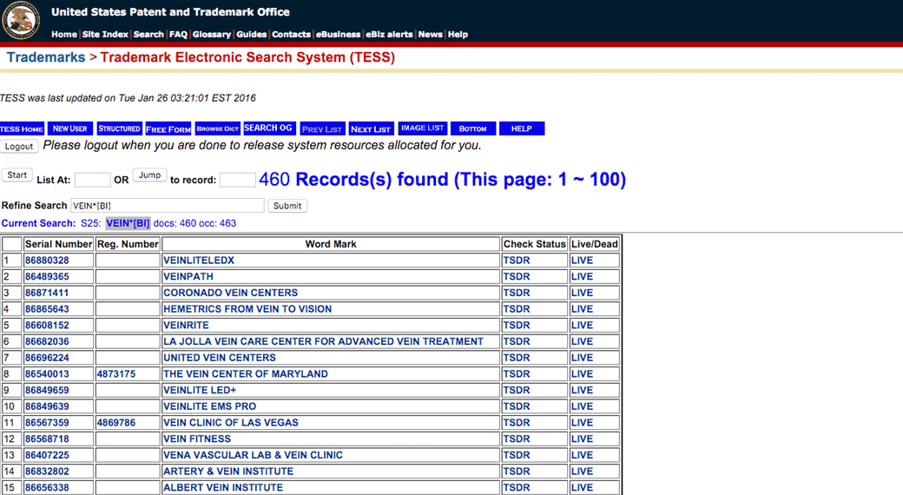Open eBiz alerts in top navigation
Image resolution: width=903 pixels, height=495 pixels.
(389, 34)
